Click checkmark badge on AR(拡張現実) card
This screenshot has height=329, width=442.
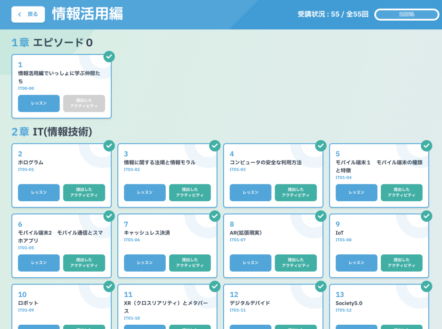pos(321,216)
